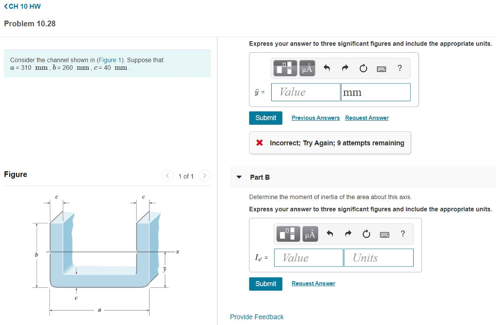The height and width of the screenshot is (325, 496).
Task: Click the Request Answer link under Part B
Action: click(x=313, y=283)
